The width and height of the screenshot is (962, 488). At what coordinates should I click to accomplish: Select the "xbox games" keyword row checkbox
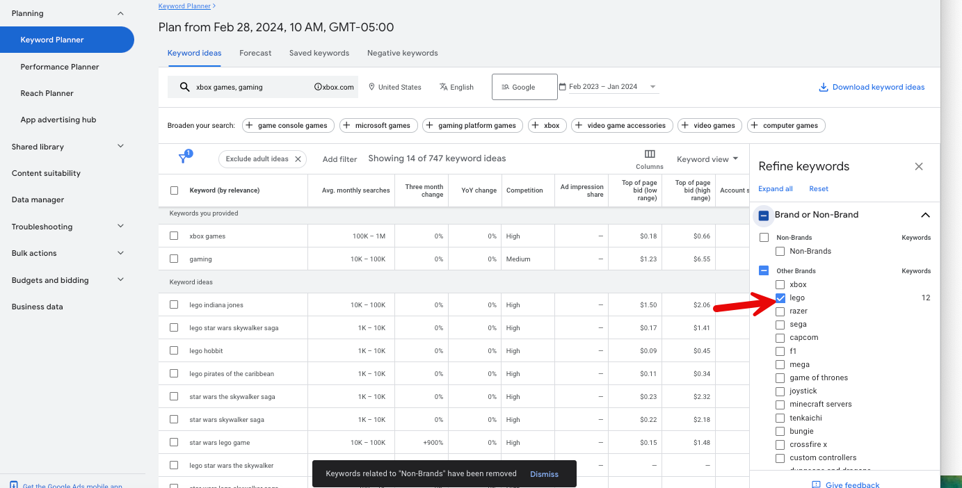(173, 235)
